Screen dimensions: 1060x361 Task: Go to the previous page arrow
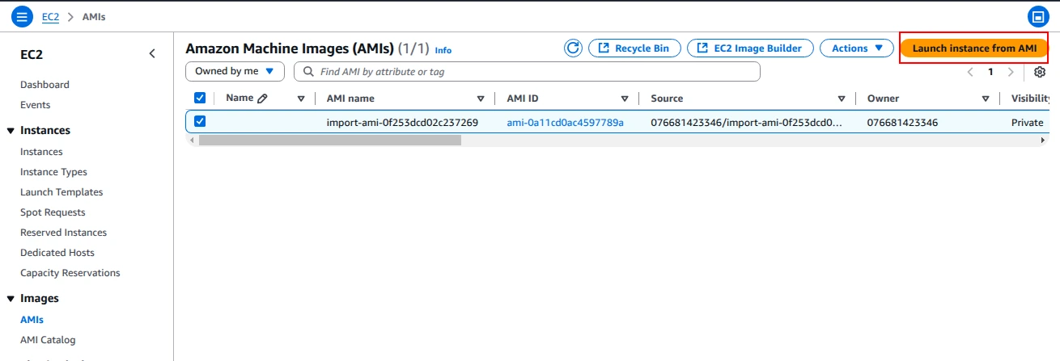click(x=970, y=72)
